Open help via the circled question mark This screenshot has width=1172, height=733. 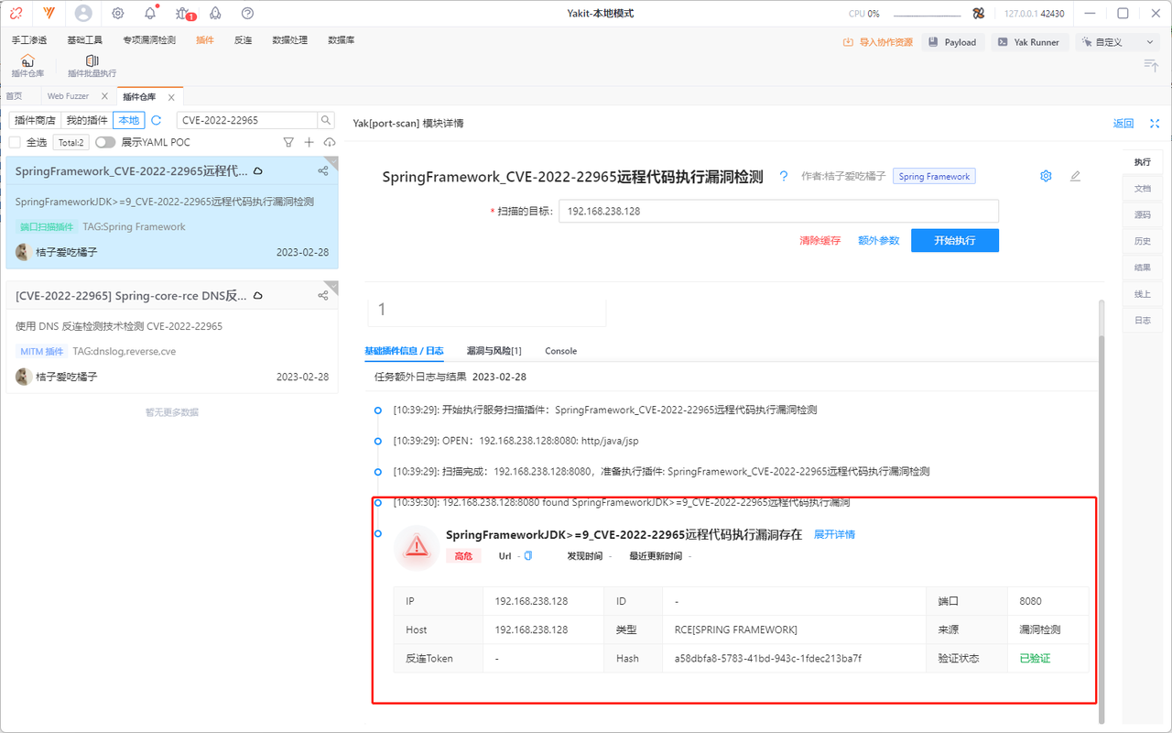click(x=247, y=14)
